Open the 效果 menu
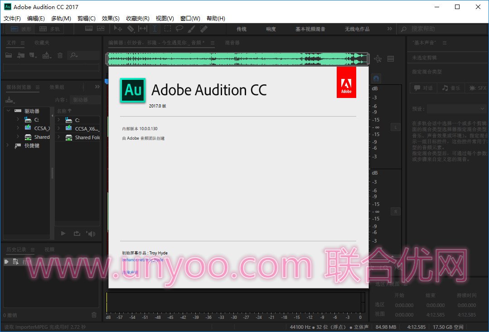This screenshot has height=332, width=489. click(x=111, y=19)
